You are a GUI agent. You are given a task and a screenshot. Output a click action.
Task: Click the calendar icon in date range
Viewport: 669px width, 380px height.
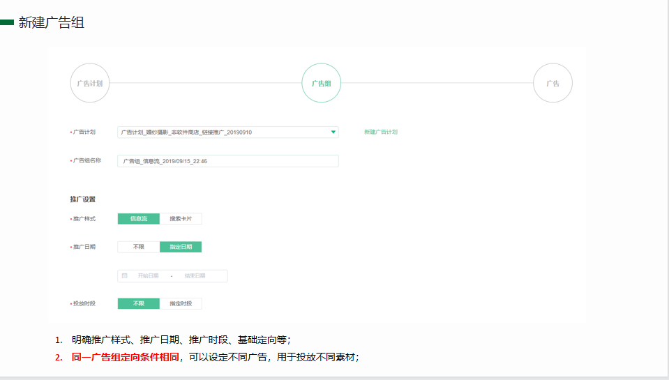[x=125, y=276]
